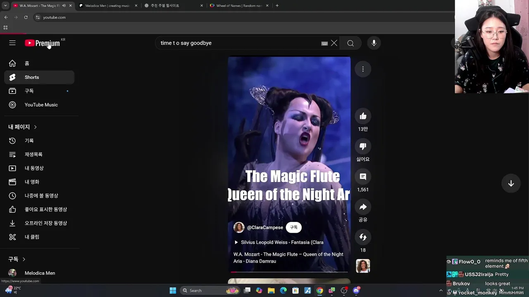Expand the 구독 section header chevron
Screen dimensions: 529x297
click(x=24, y=259)
